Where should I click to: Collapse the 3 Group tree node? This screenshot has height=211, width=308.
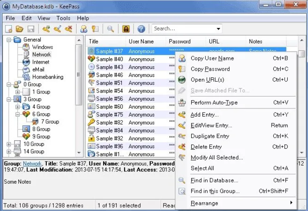[9, 99]
